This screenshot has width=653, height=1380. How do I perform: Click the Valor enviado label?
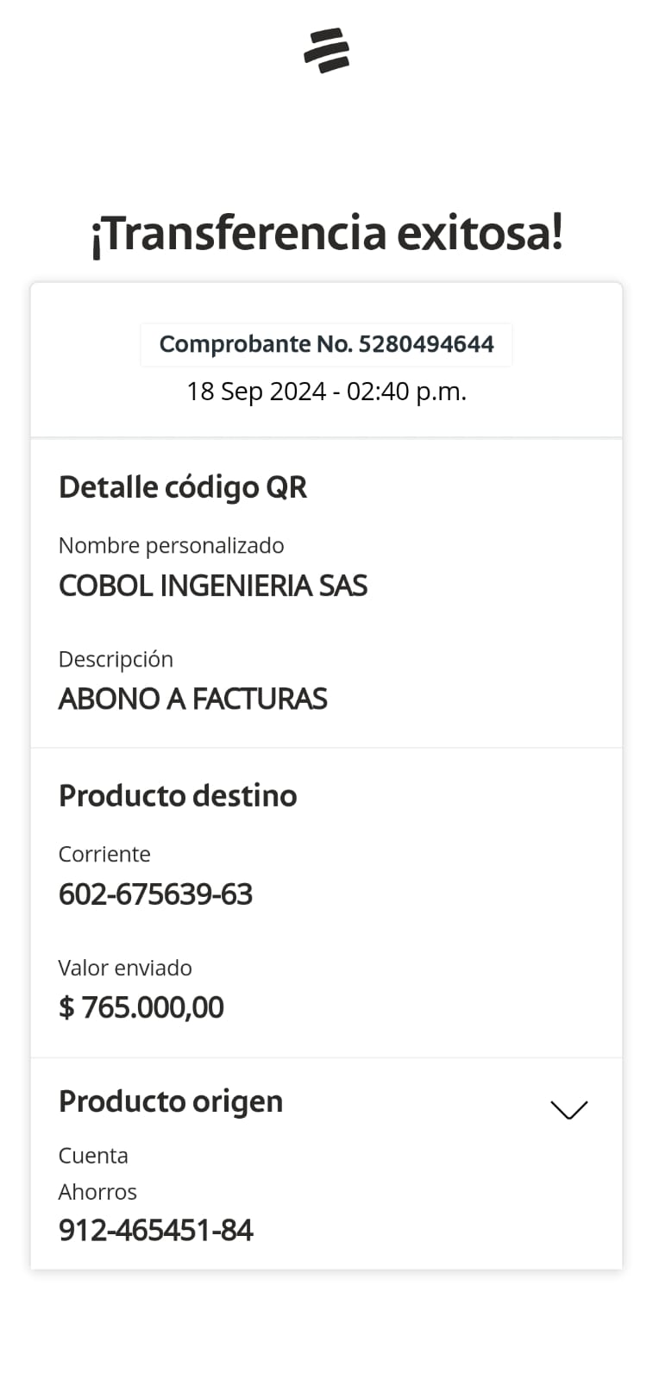pos(125,968)
